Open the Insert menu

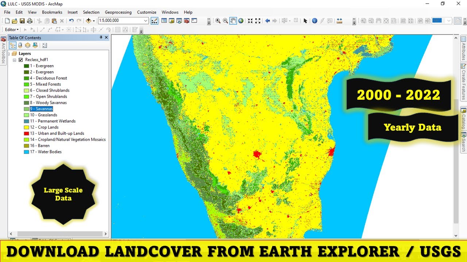[72, 12]
